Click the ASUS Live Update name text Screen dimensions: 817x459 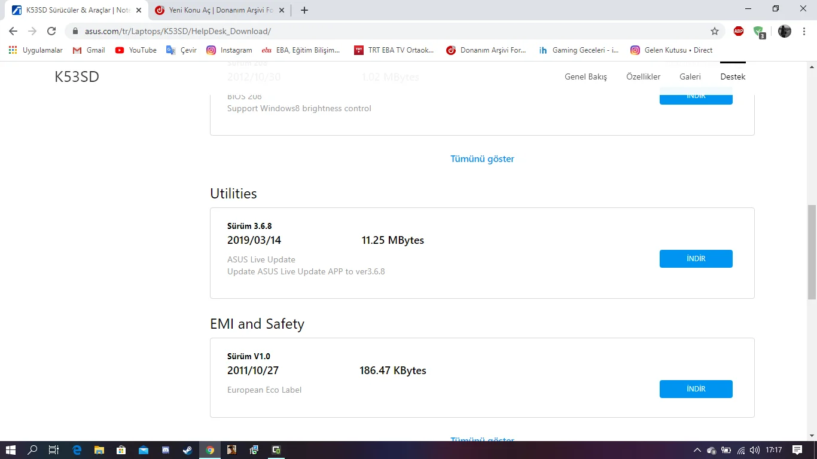pyautogui.click(x=261, y=259)
